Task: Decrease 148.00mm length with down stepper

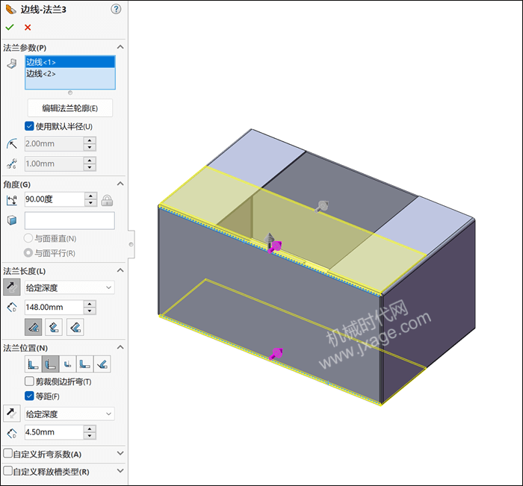Action: [x=90, y=311]
